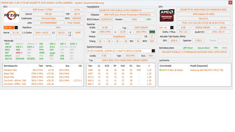Click the 1067 timing table row
Image resolution: width=235 pixels, height=132 pixels.
click(121, 73)
